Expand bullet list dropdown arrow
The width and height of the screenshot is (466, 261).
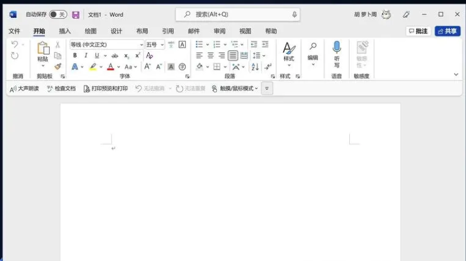pyautogui.click(x=207, y=44)
